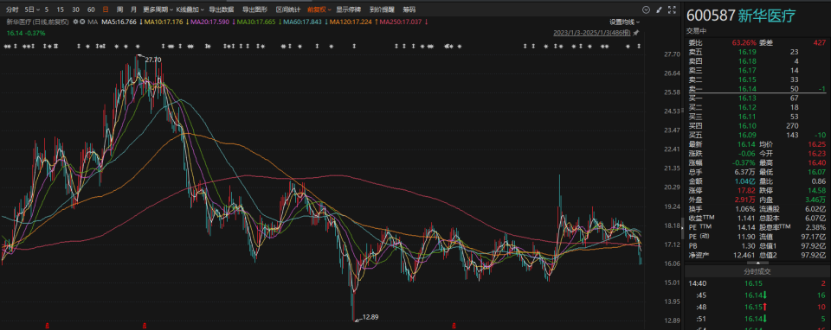Click 卖三 price 16.17

pyautogui.click(x=748, y=70)
